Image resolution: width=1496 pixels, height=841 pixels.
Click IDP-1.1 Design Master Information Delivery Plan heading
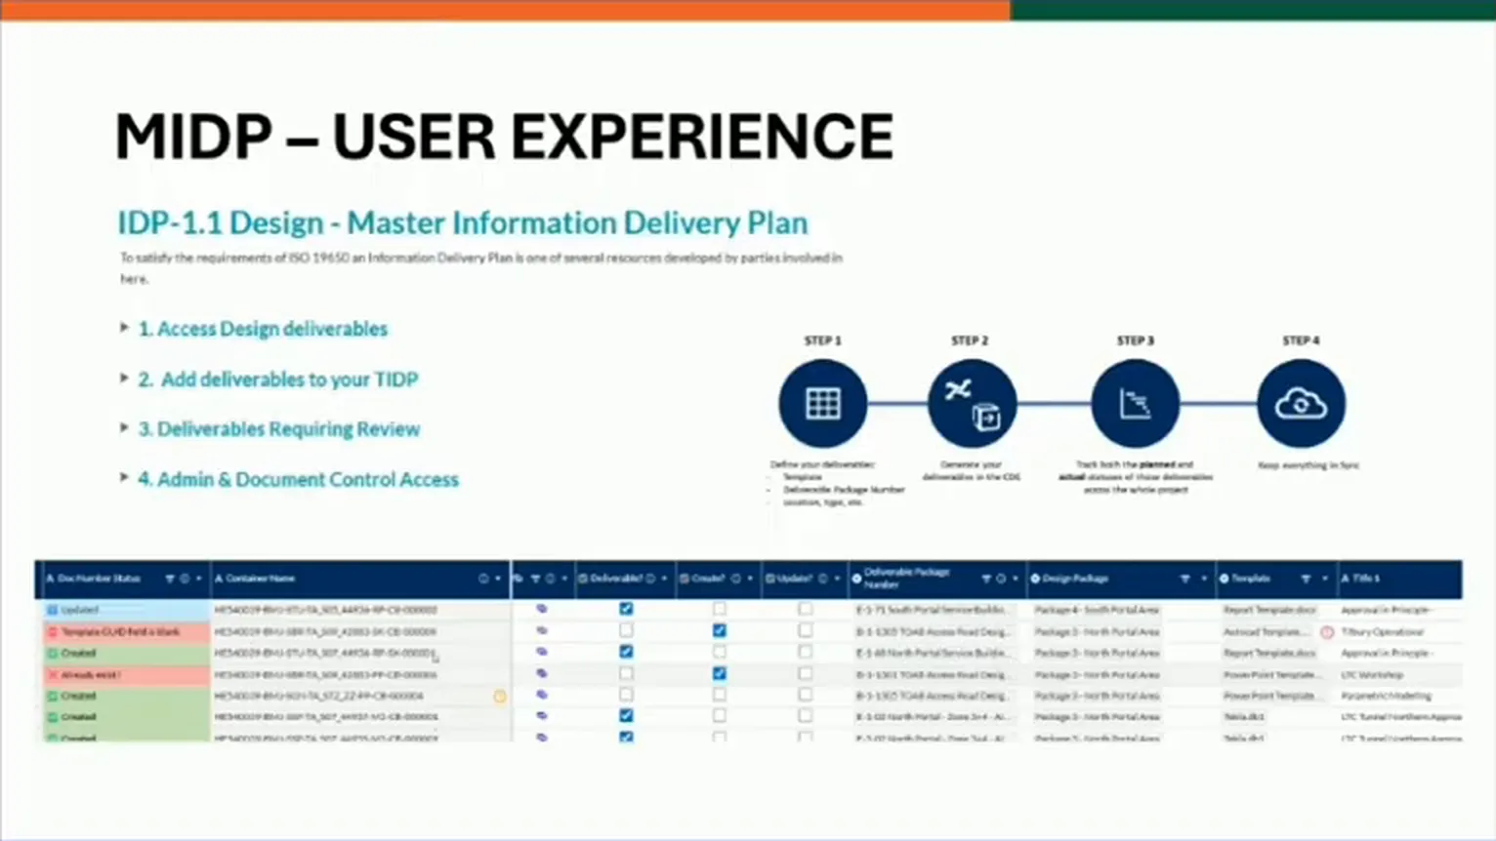pyautogui.click(x=463, y=223)
